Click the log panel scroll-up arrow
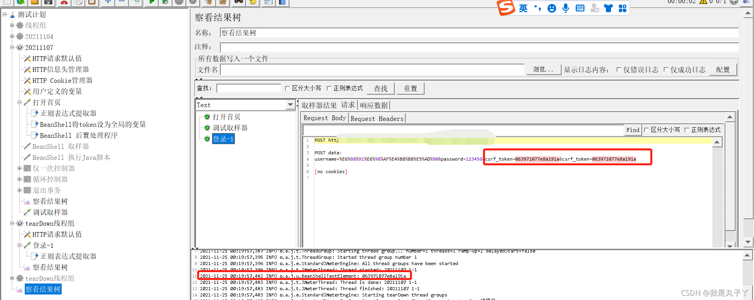 (x=747, y=256)
